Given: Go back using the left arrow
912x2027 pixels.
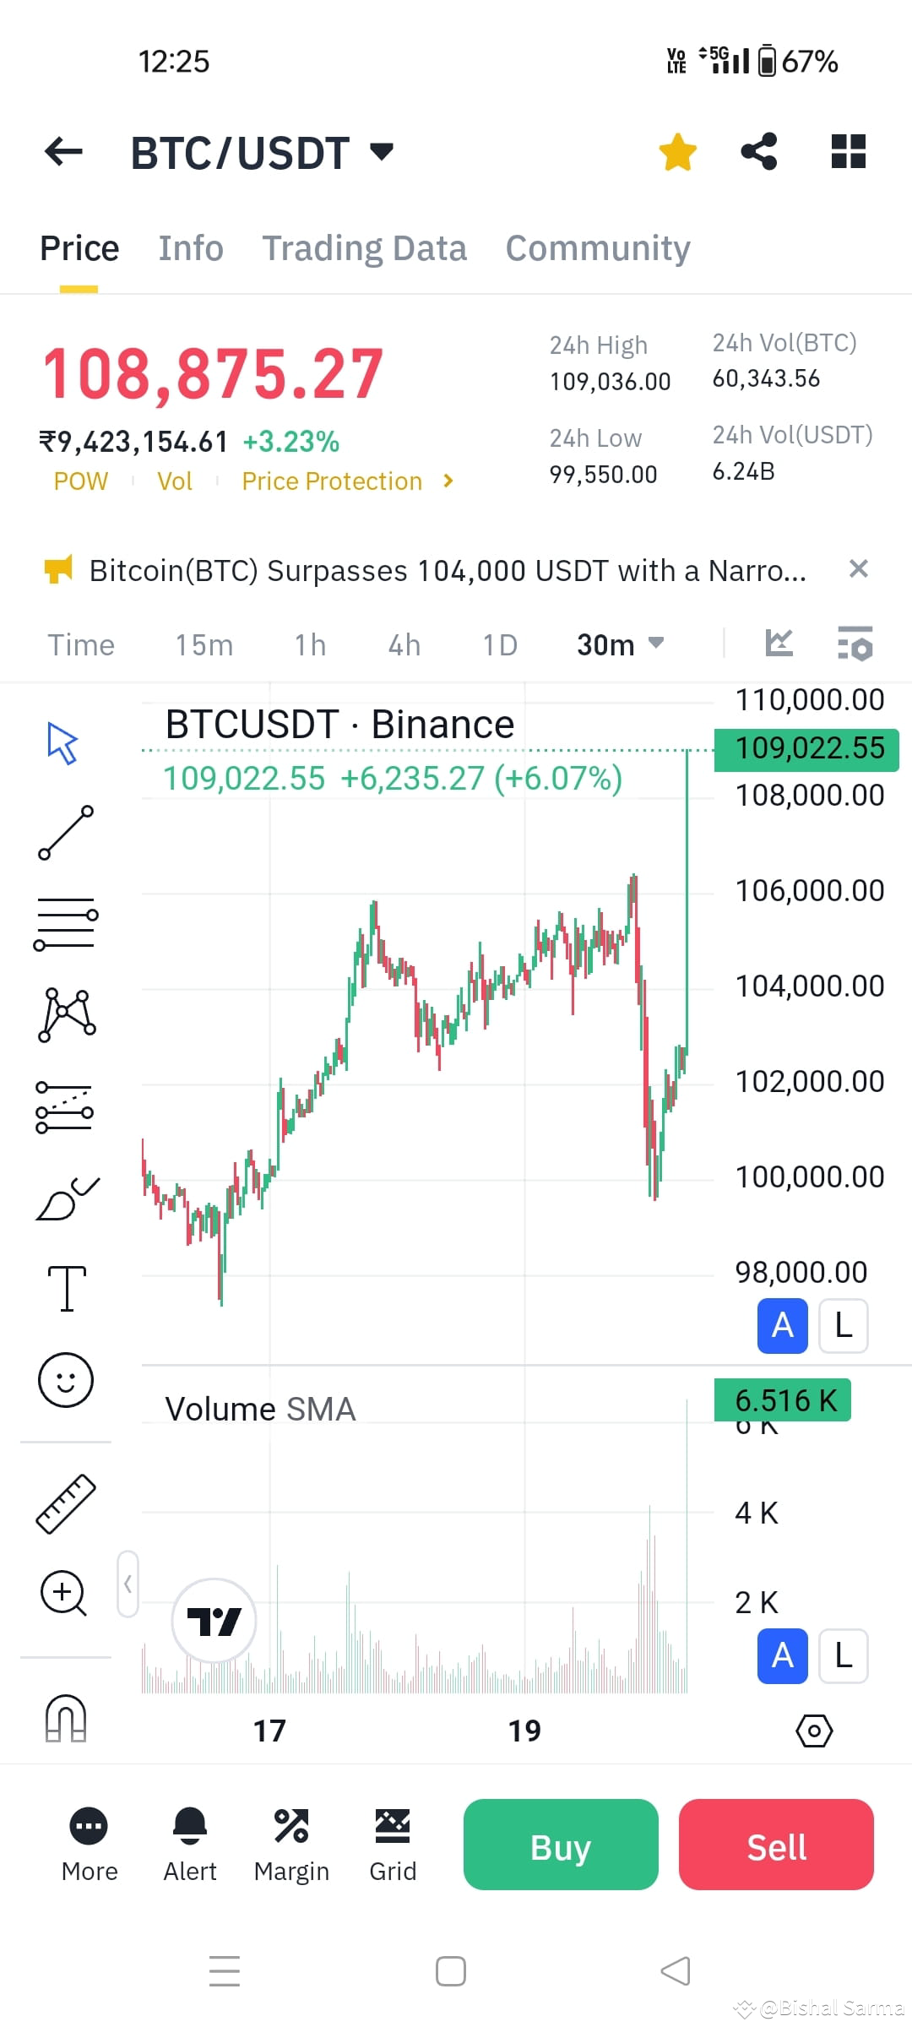Looking at the screenshot, I should [x=63, y=152].
